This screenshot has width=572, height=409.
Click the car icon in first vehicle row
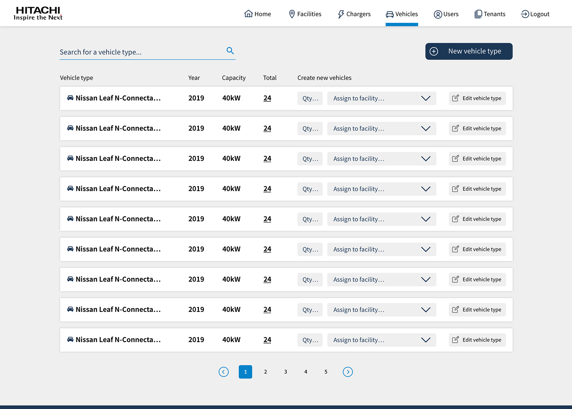click(x=70, y=98)
